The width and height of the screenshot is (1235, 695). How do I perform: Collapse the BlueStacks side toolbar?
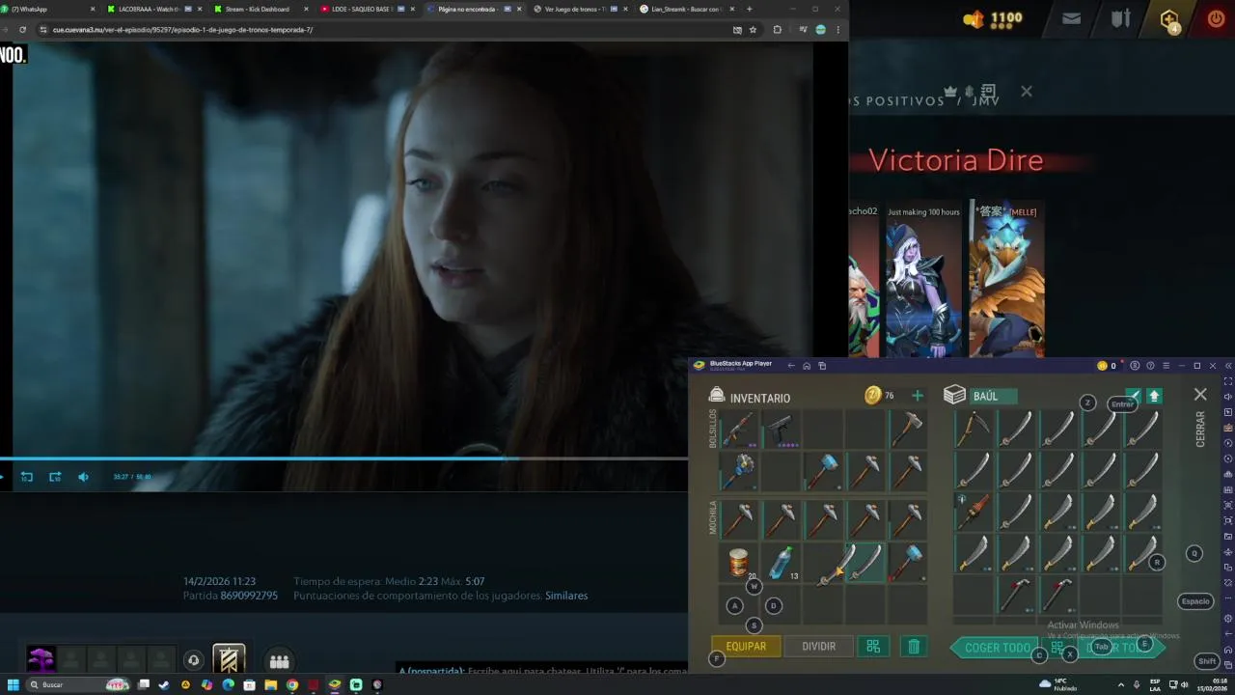1227,366
